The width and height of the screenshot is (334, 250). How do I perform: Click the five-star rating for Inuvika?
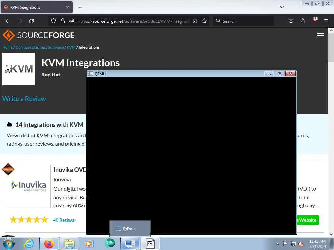(x=29, y=220)
